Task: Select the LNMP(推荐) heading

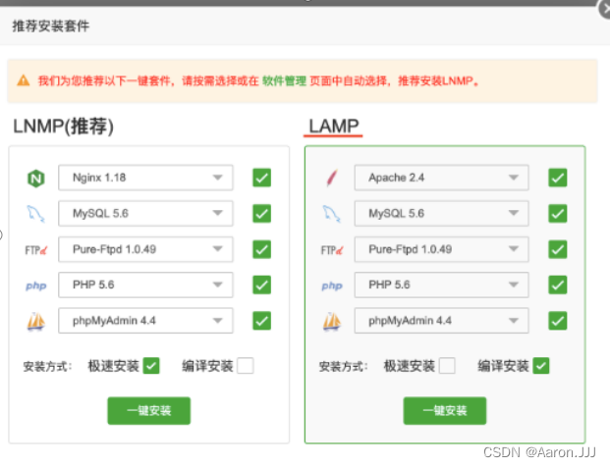Action: click(64, 126)
